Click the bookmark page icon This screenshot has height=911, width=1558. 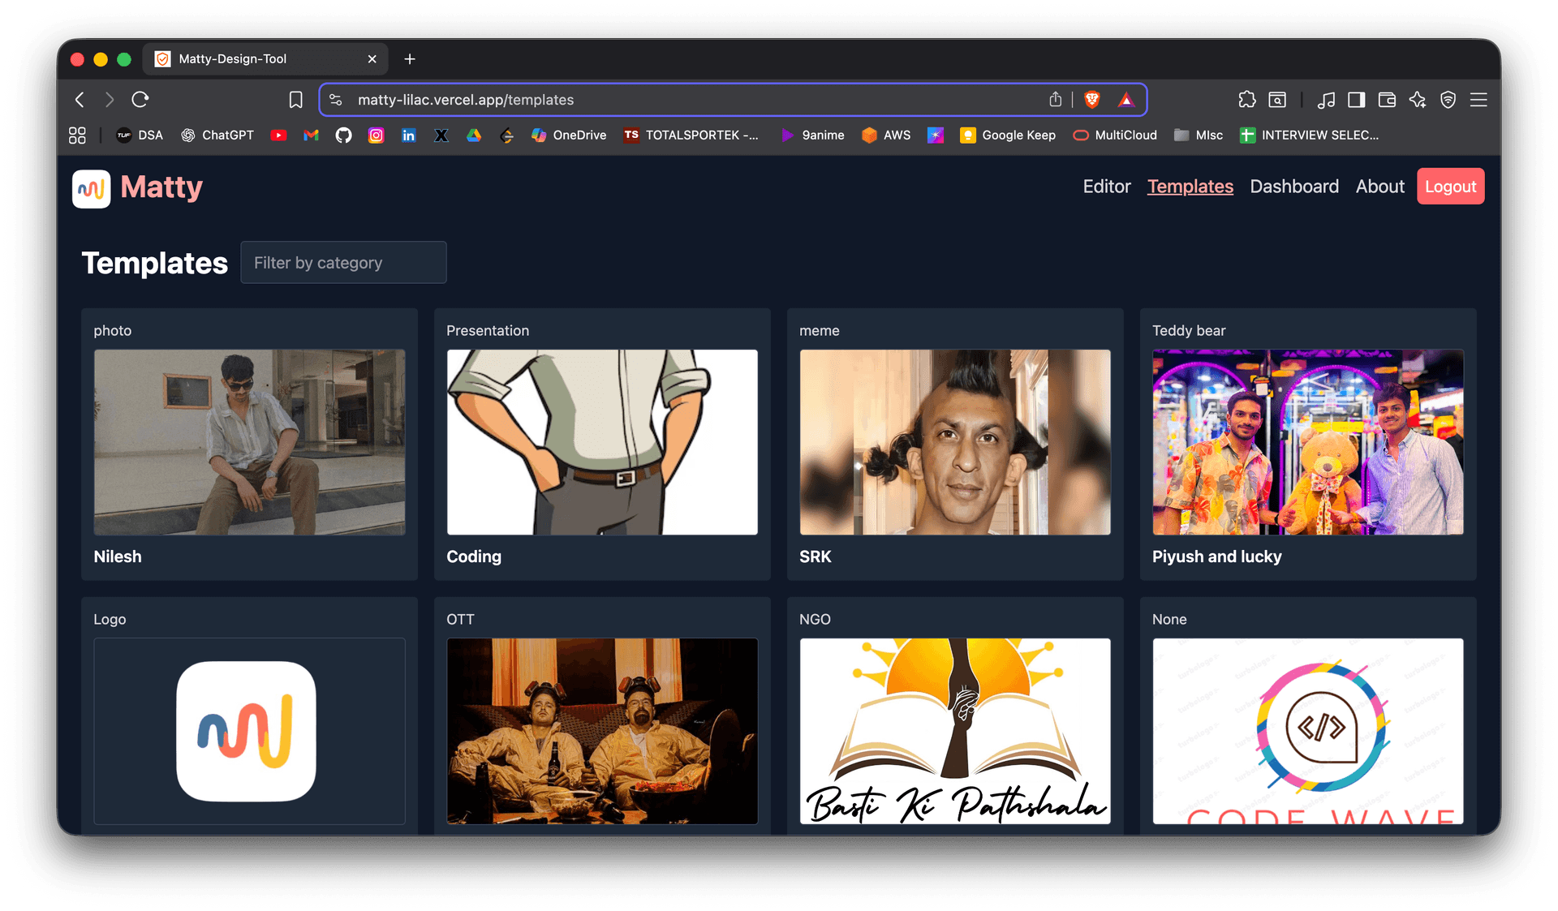pyautogui.click(x=295, y=100)
